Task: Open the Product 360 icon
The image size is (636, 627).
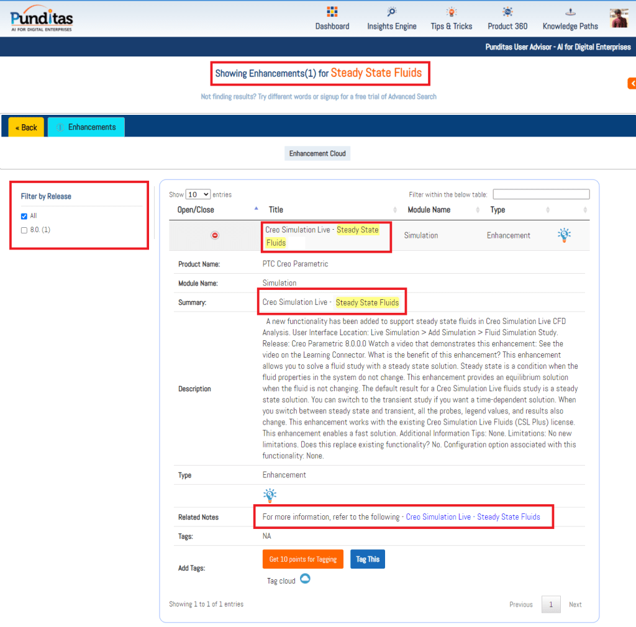Action: [x=507, y=12]
